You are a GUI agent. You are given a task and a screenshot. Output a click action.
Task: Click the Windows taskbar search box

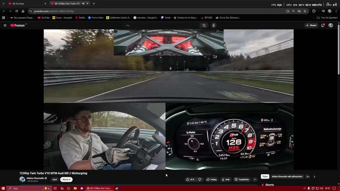pos(28,188)
